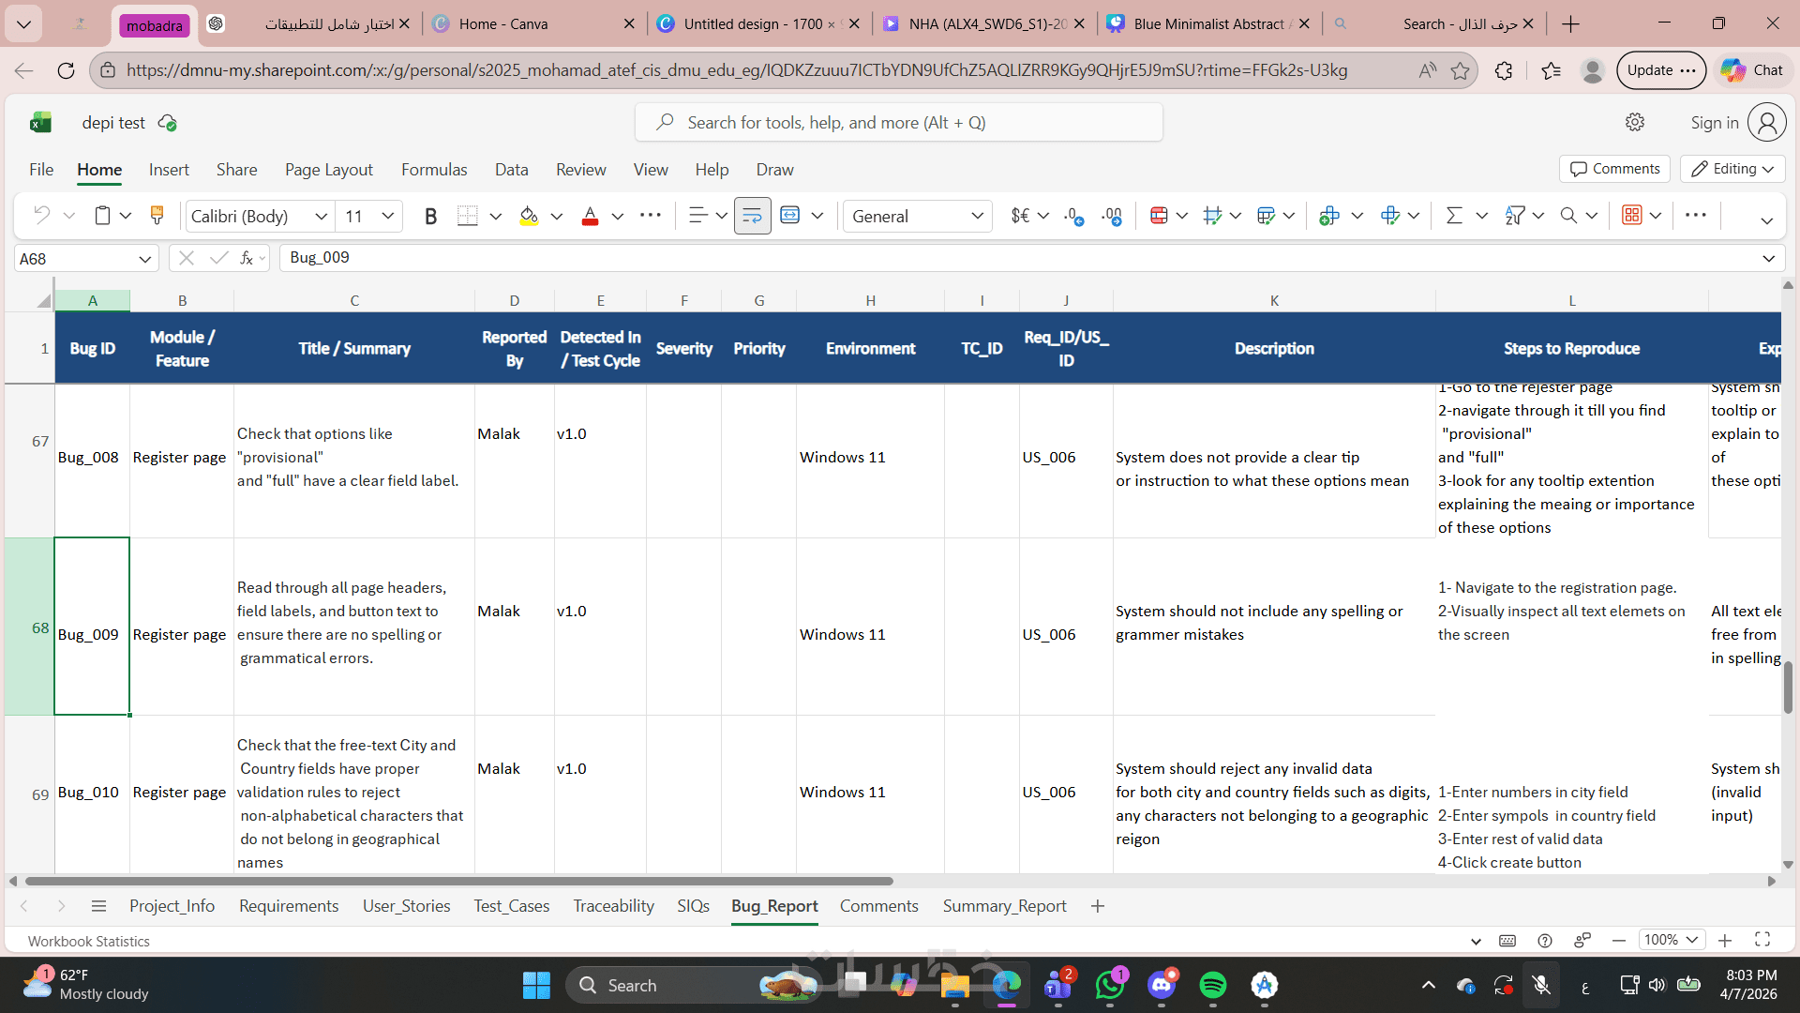Expand the formula bar
This screenshot has width=1800, height=1013.
1768,259
